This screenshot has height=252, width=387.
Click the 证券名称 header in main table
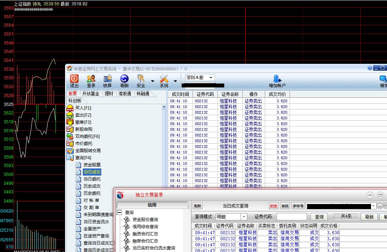(230, 94)
